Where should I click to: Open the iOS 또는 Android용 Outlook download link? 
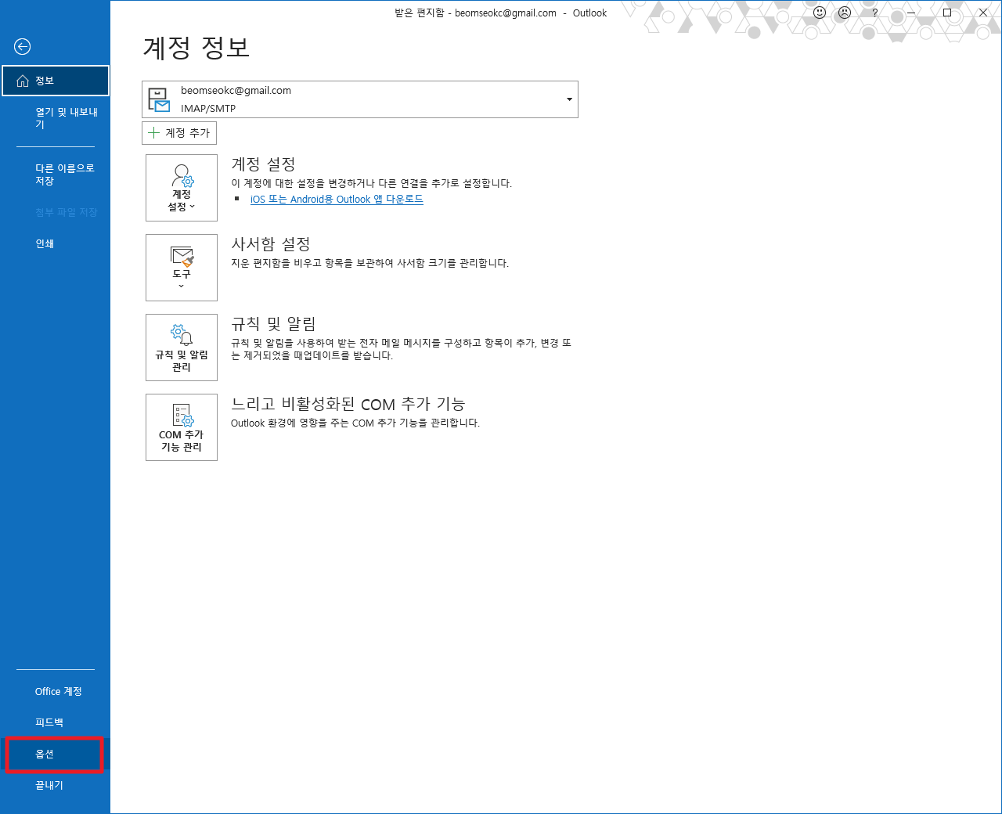pyautogui.click(x=337, y=200)
